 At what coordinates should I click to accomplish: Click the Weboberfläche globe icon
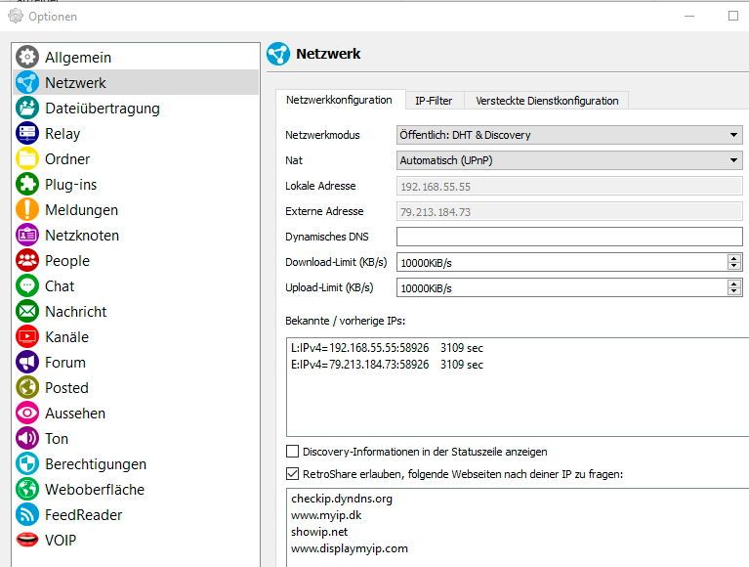tap(27, 489)
